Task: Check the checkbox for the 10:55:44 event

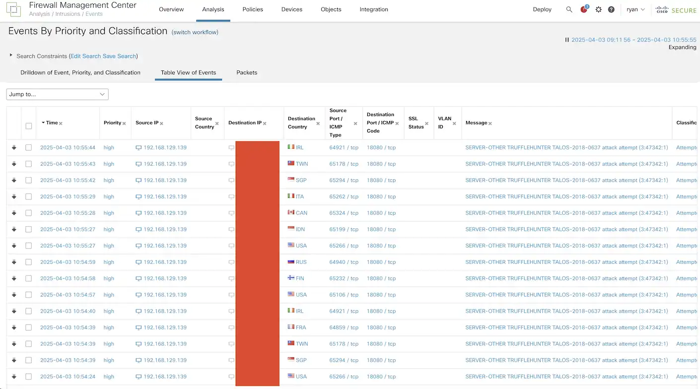Action: [x=28, y=147]
